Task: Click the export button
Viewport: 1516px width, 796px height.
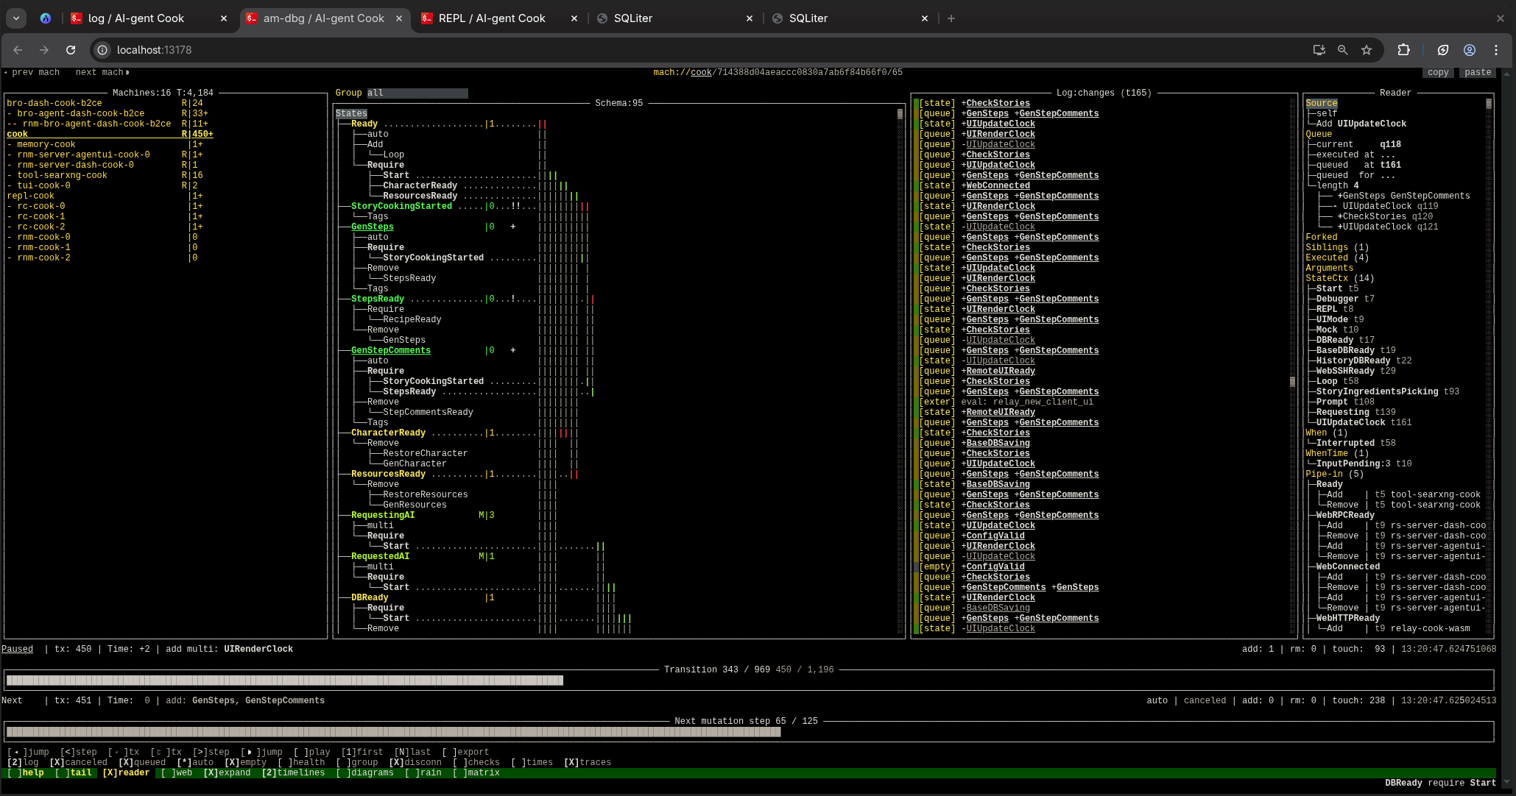Action: tap(465, 752)
